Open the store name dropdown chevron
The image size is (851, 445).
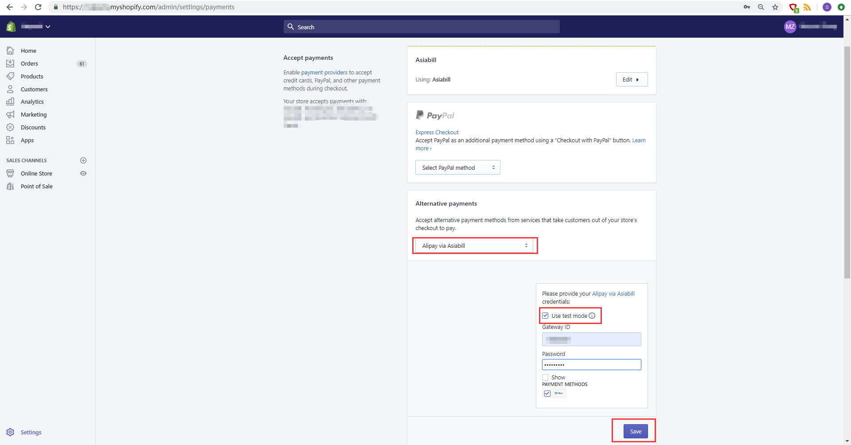(x=48, y=27)
